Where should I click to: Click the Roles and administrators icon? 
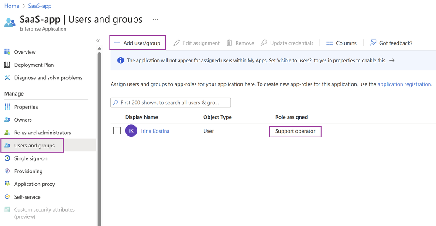point(7,133)
